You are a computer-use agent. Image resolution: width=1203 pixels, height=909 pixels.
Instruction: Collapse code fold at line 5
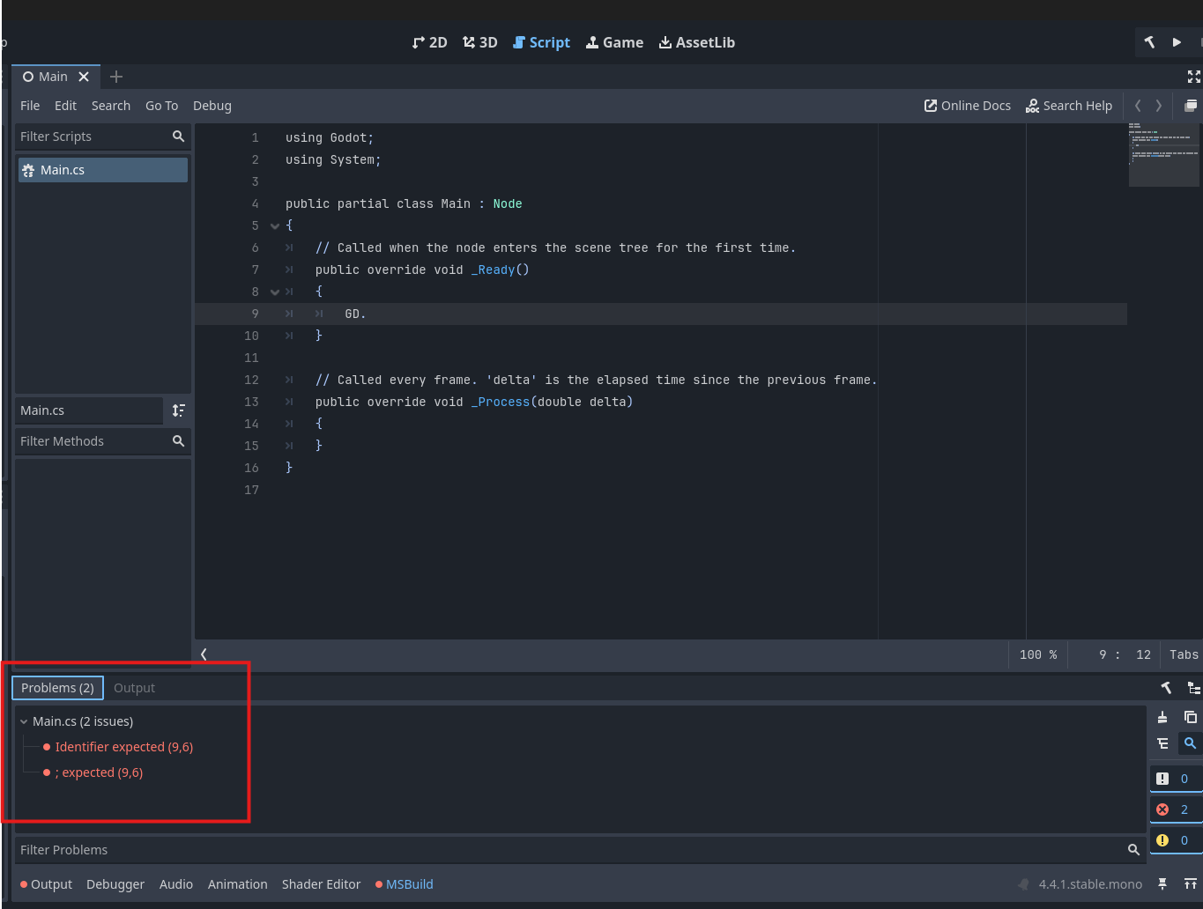point(275,226)
